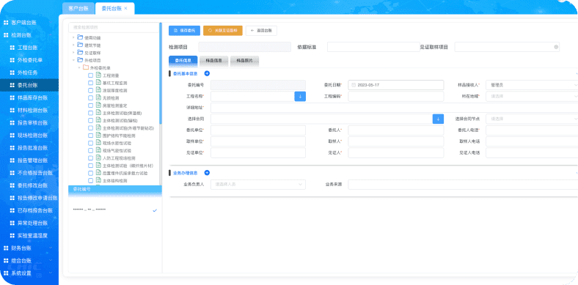Open the 委托日期 date picker
Image resolution: width=578 pixels, height=285 pixels.
[x=396, y=85]
